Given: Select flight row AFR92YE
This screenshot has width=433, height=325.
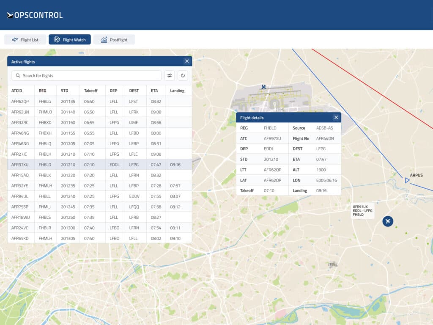Looking at the screenshot, I should pos(100,185).
